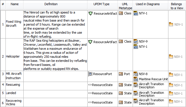Click the Aircraft Transition Description icon in Recovering Victims row
The height and width of the screenshot is (107, 186).
(136, 101)
